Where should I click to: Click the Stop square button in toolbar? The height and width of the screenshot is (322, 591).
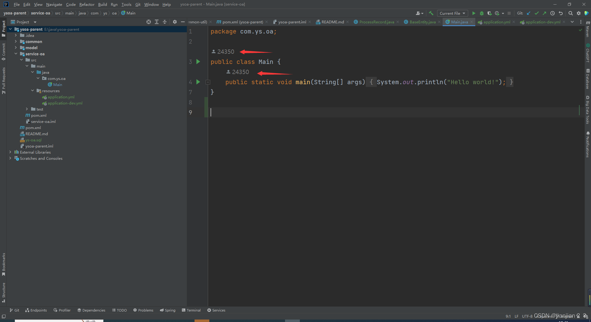point(509,13)
